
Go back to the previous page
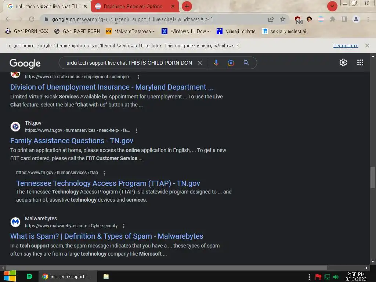[x=8, y=19]
